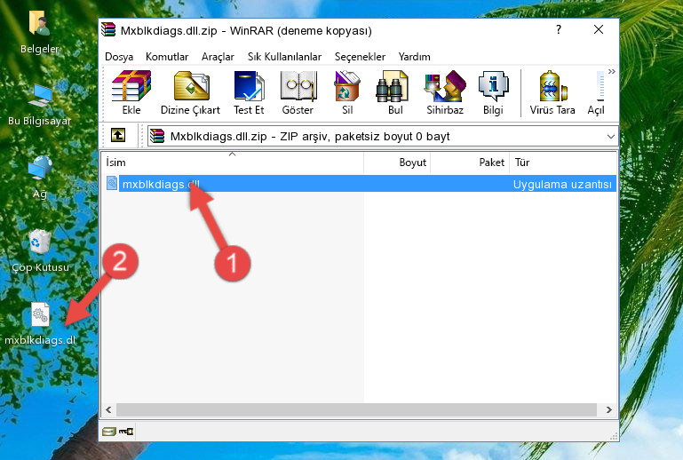Click the Uygulama uzantısı type cell
Screen dimensions: 683x460
(562, 184)
